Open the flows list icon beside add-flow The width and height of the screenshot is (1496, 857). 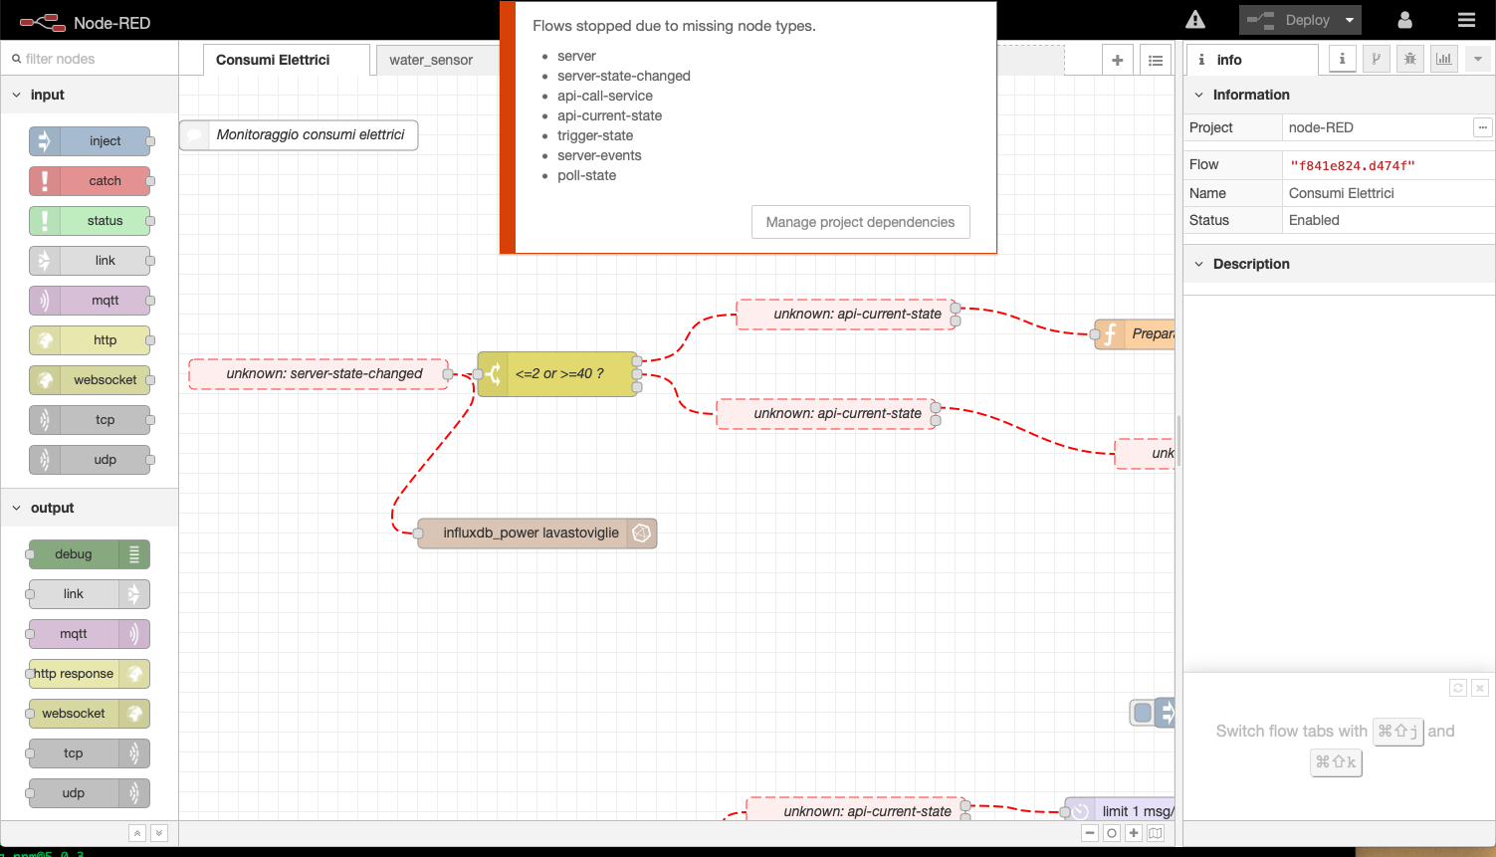(1155, 60)
